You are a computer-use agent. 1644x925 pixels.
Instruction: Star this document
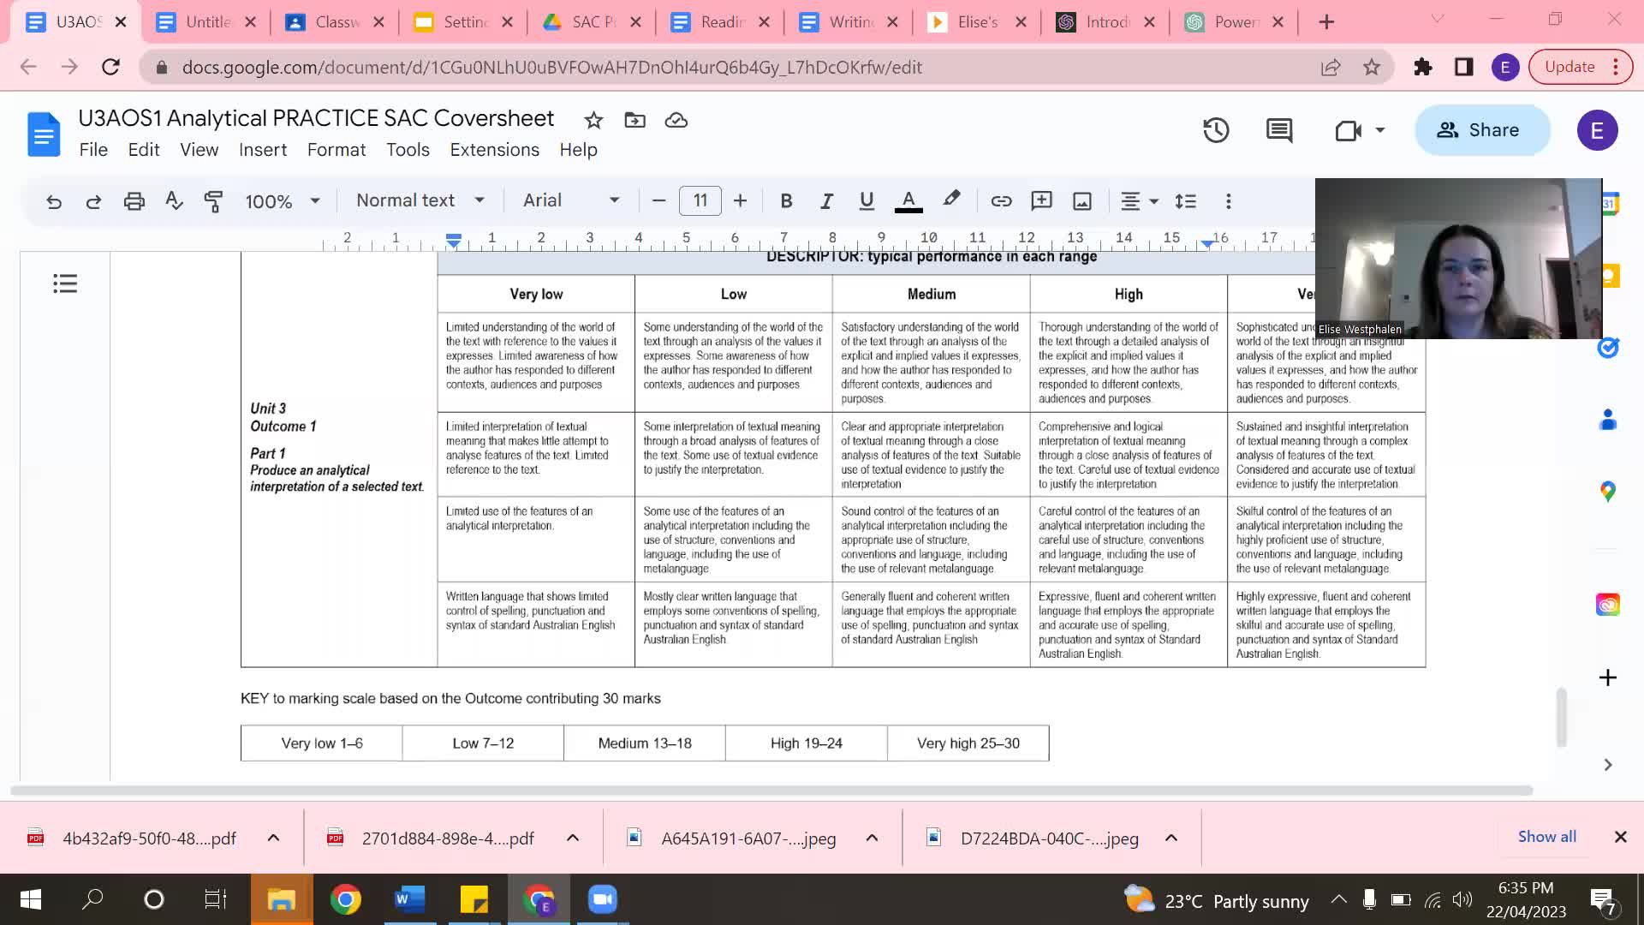tap(593, 120)
